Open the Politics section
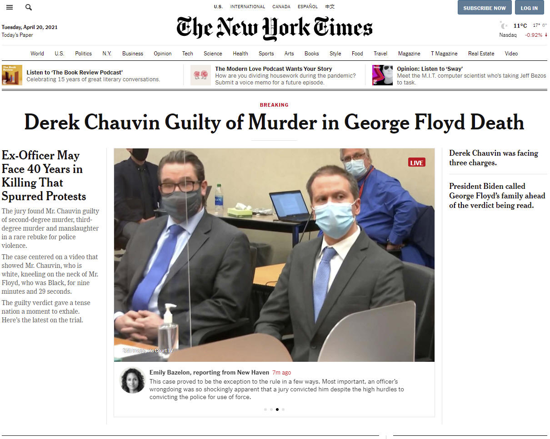Viewport: 550px width, 439px height. [x=83, y=54]
